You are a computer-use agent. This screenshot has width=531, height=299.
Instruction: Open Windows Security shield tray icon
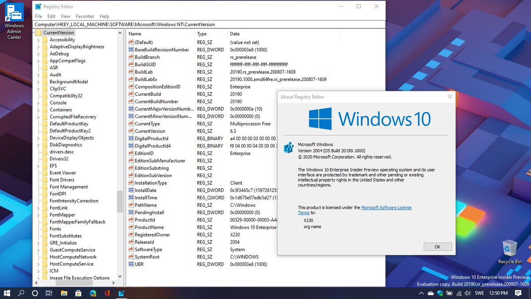440,293
